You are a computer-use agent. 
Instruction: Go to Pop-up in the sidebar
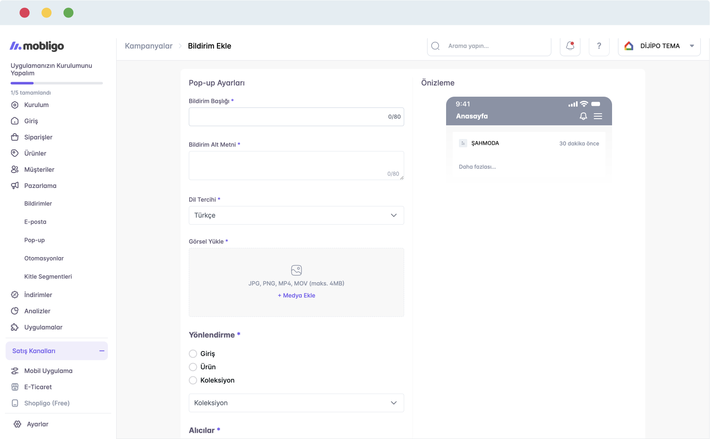(34, 240)
